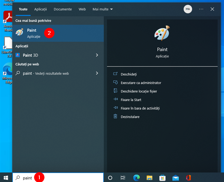Click the trash icon beside Dezinstalare
This screenshot has height=182, width=224.
tap(115, 116)
